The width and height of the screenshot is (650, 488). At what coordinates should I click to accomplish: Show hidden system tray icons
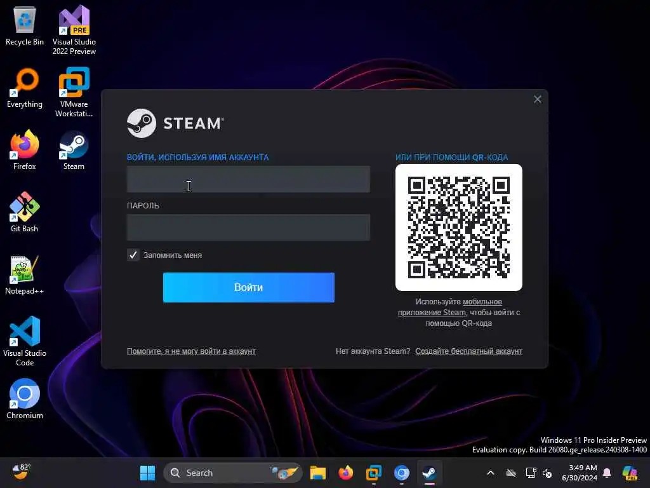pos(491,473)
